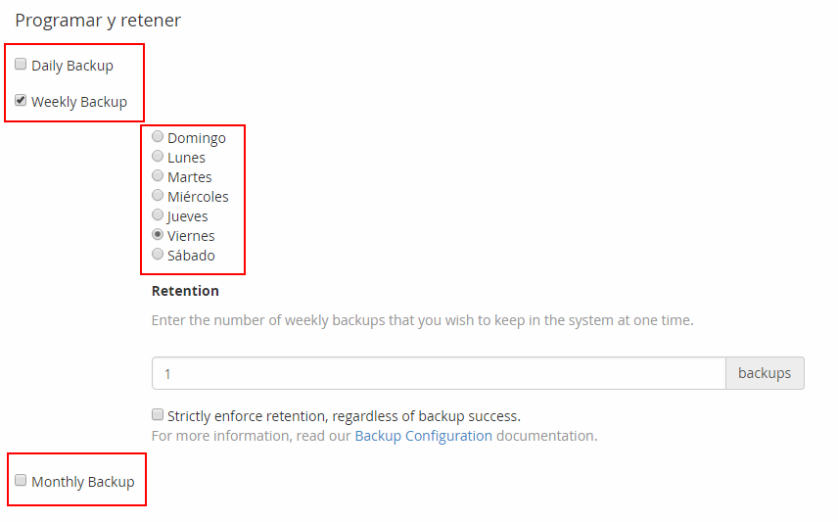Image resolution: width=838 pixels, height=522 pixels.
Task: Click the 'backups' unit label beside the field
Action: (765, 373)
